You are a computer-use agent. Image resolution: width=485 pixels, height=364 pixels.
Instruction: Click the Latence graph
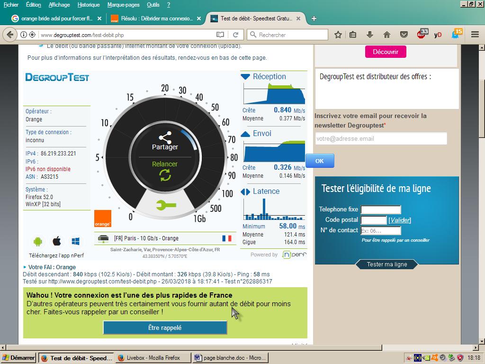pyautogui.click(x=274, y=209)
